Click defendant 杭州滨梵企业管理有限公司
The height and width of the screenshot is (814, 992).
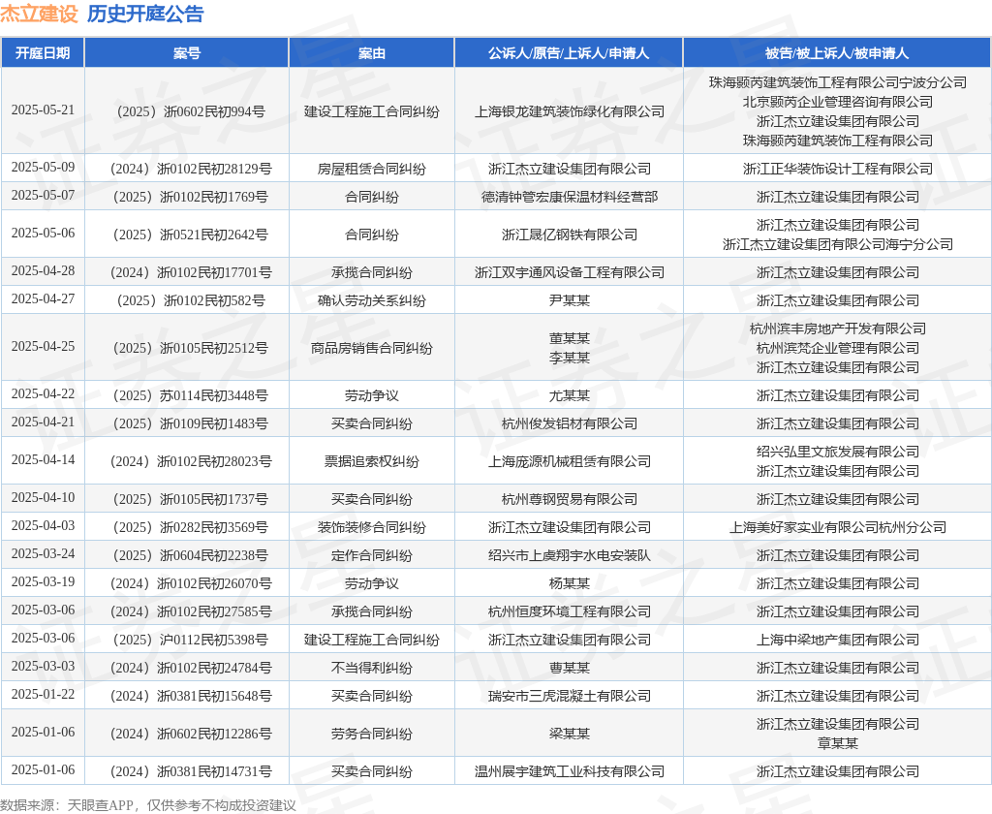point(837,348)
